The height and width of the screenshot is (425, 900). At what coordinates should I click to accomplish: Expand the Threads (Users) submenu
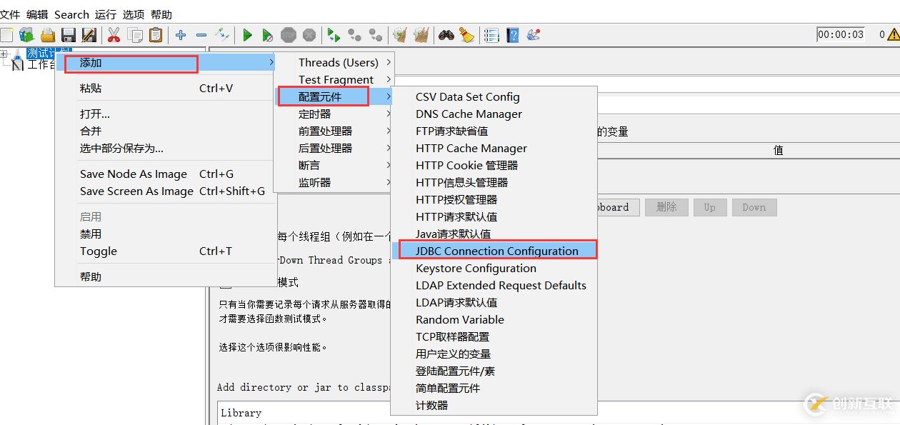334,63
